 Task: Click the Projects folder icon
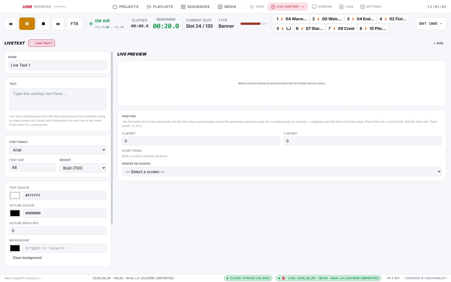click(x=115, y=6)
